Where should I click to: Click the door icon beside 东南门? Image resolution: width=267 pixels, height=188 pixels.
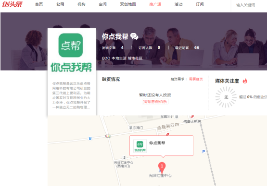(x=130, y=128)
